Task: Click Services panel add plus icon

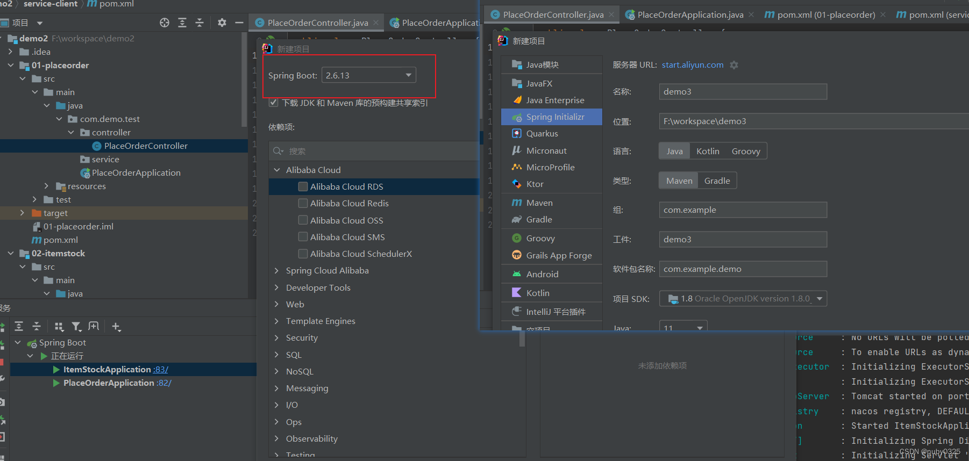Action: point(116,326)
